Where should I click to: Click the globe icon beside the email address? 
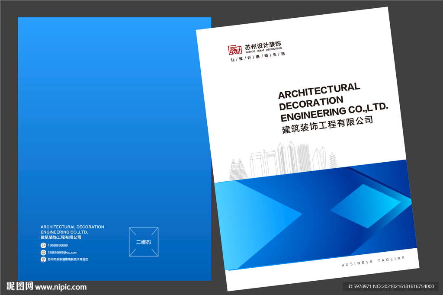[x=43, y=253]
